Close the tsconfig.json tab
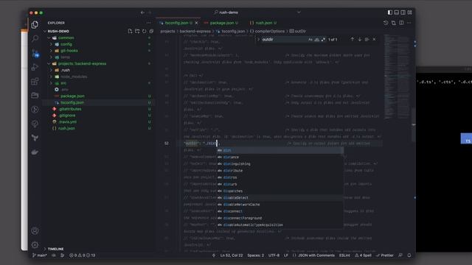Screen dimensions: 472x265 tap(197, 23)
